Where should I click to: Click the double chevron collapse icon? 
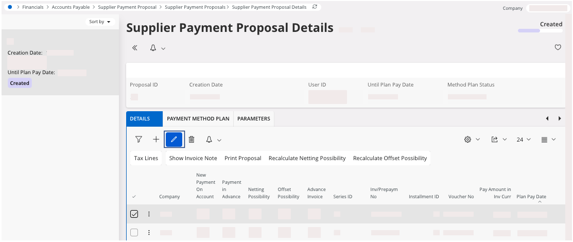135,48
